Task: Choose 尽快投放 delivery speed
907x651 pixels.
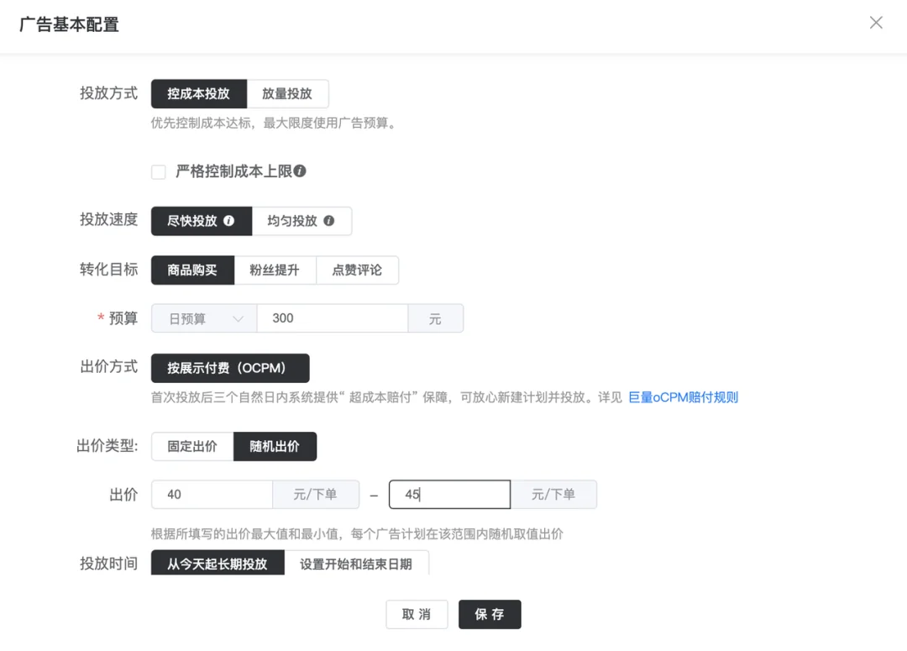Action: [202, 221]
